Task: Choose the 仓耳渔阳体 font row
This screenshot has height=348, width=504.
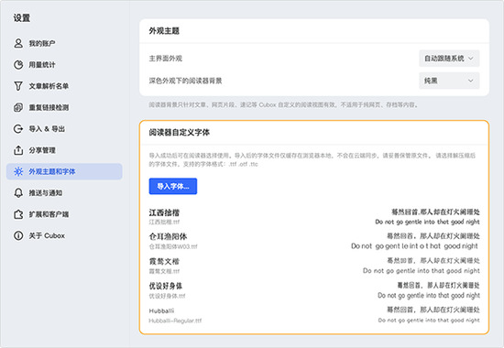Action: [314, 242]
